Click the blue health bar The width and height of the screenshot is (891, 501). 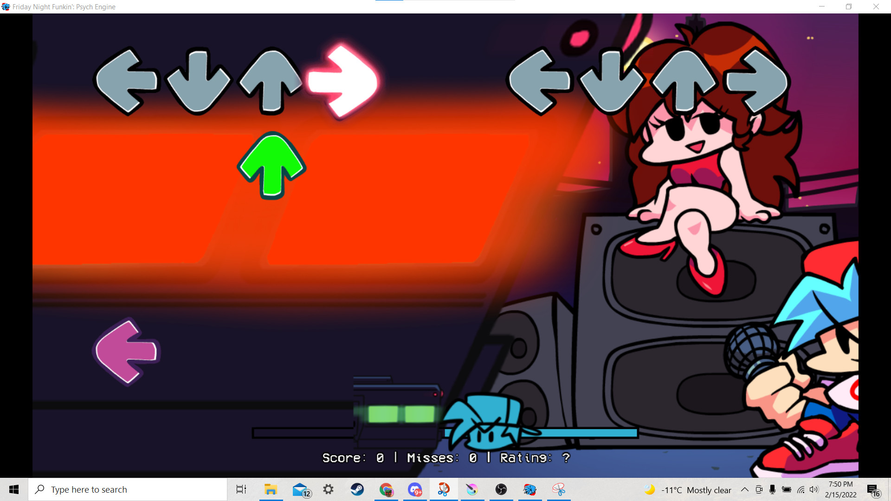589,433
